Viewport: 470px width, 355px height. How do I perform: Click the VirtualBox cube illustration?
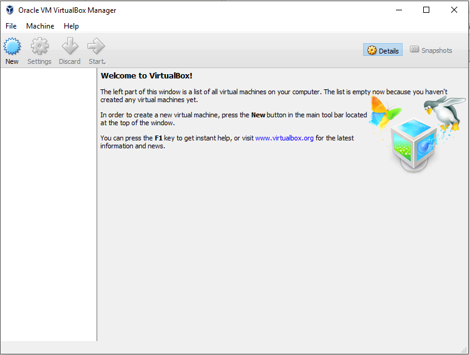click(414, 145)
